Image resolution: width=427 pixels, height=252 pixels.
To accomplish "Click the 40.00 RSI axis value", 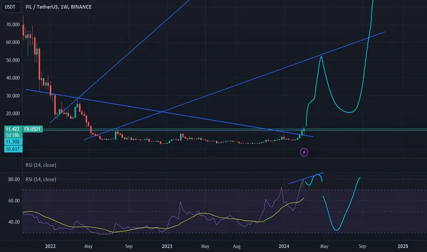I will pos(14,222).
